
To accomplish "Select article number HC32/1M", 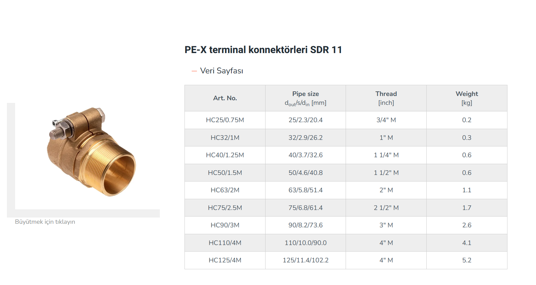I will [225, 138].
